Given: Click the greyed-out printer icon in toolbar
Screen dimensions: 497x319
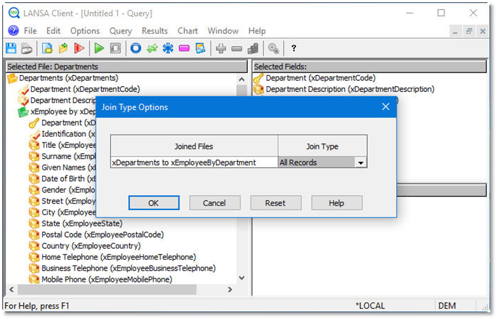Looking at the screenshot, I should (27, 48).
